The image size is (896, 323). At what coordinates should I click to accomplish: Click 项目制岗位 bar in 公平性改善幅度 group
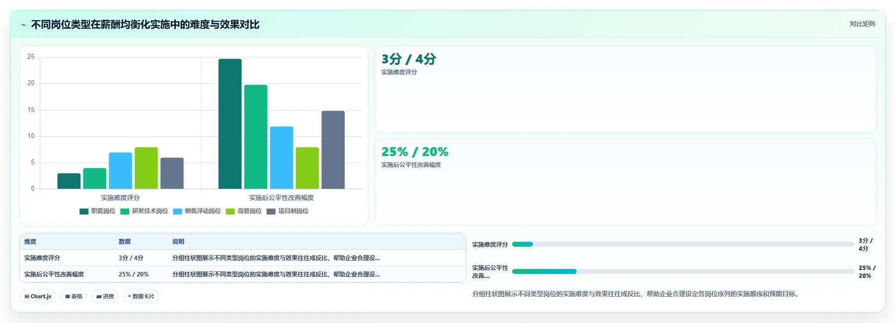point(333,150)
